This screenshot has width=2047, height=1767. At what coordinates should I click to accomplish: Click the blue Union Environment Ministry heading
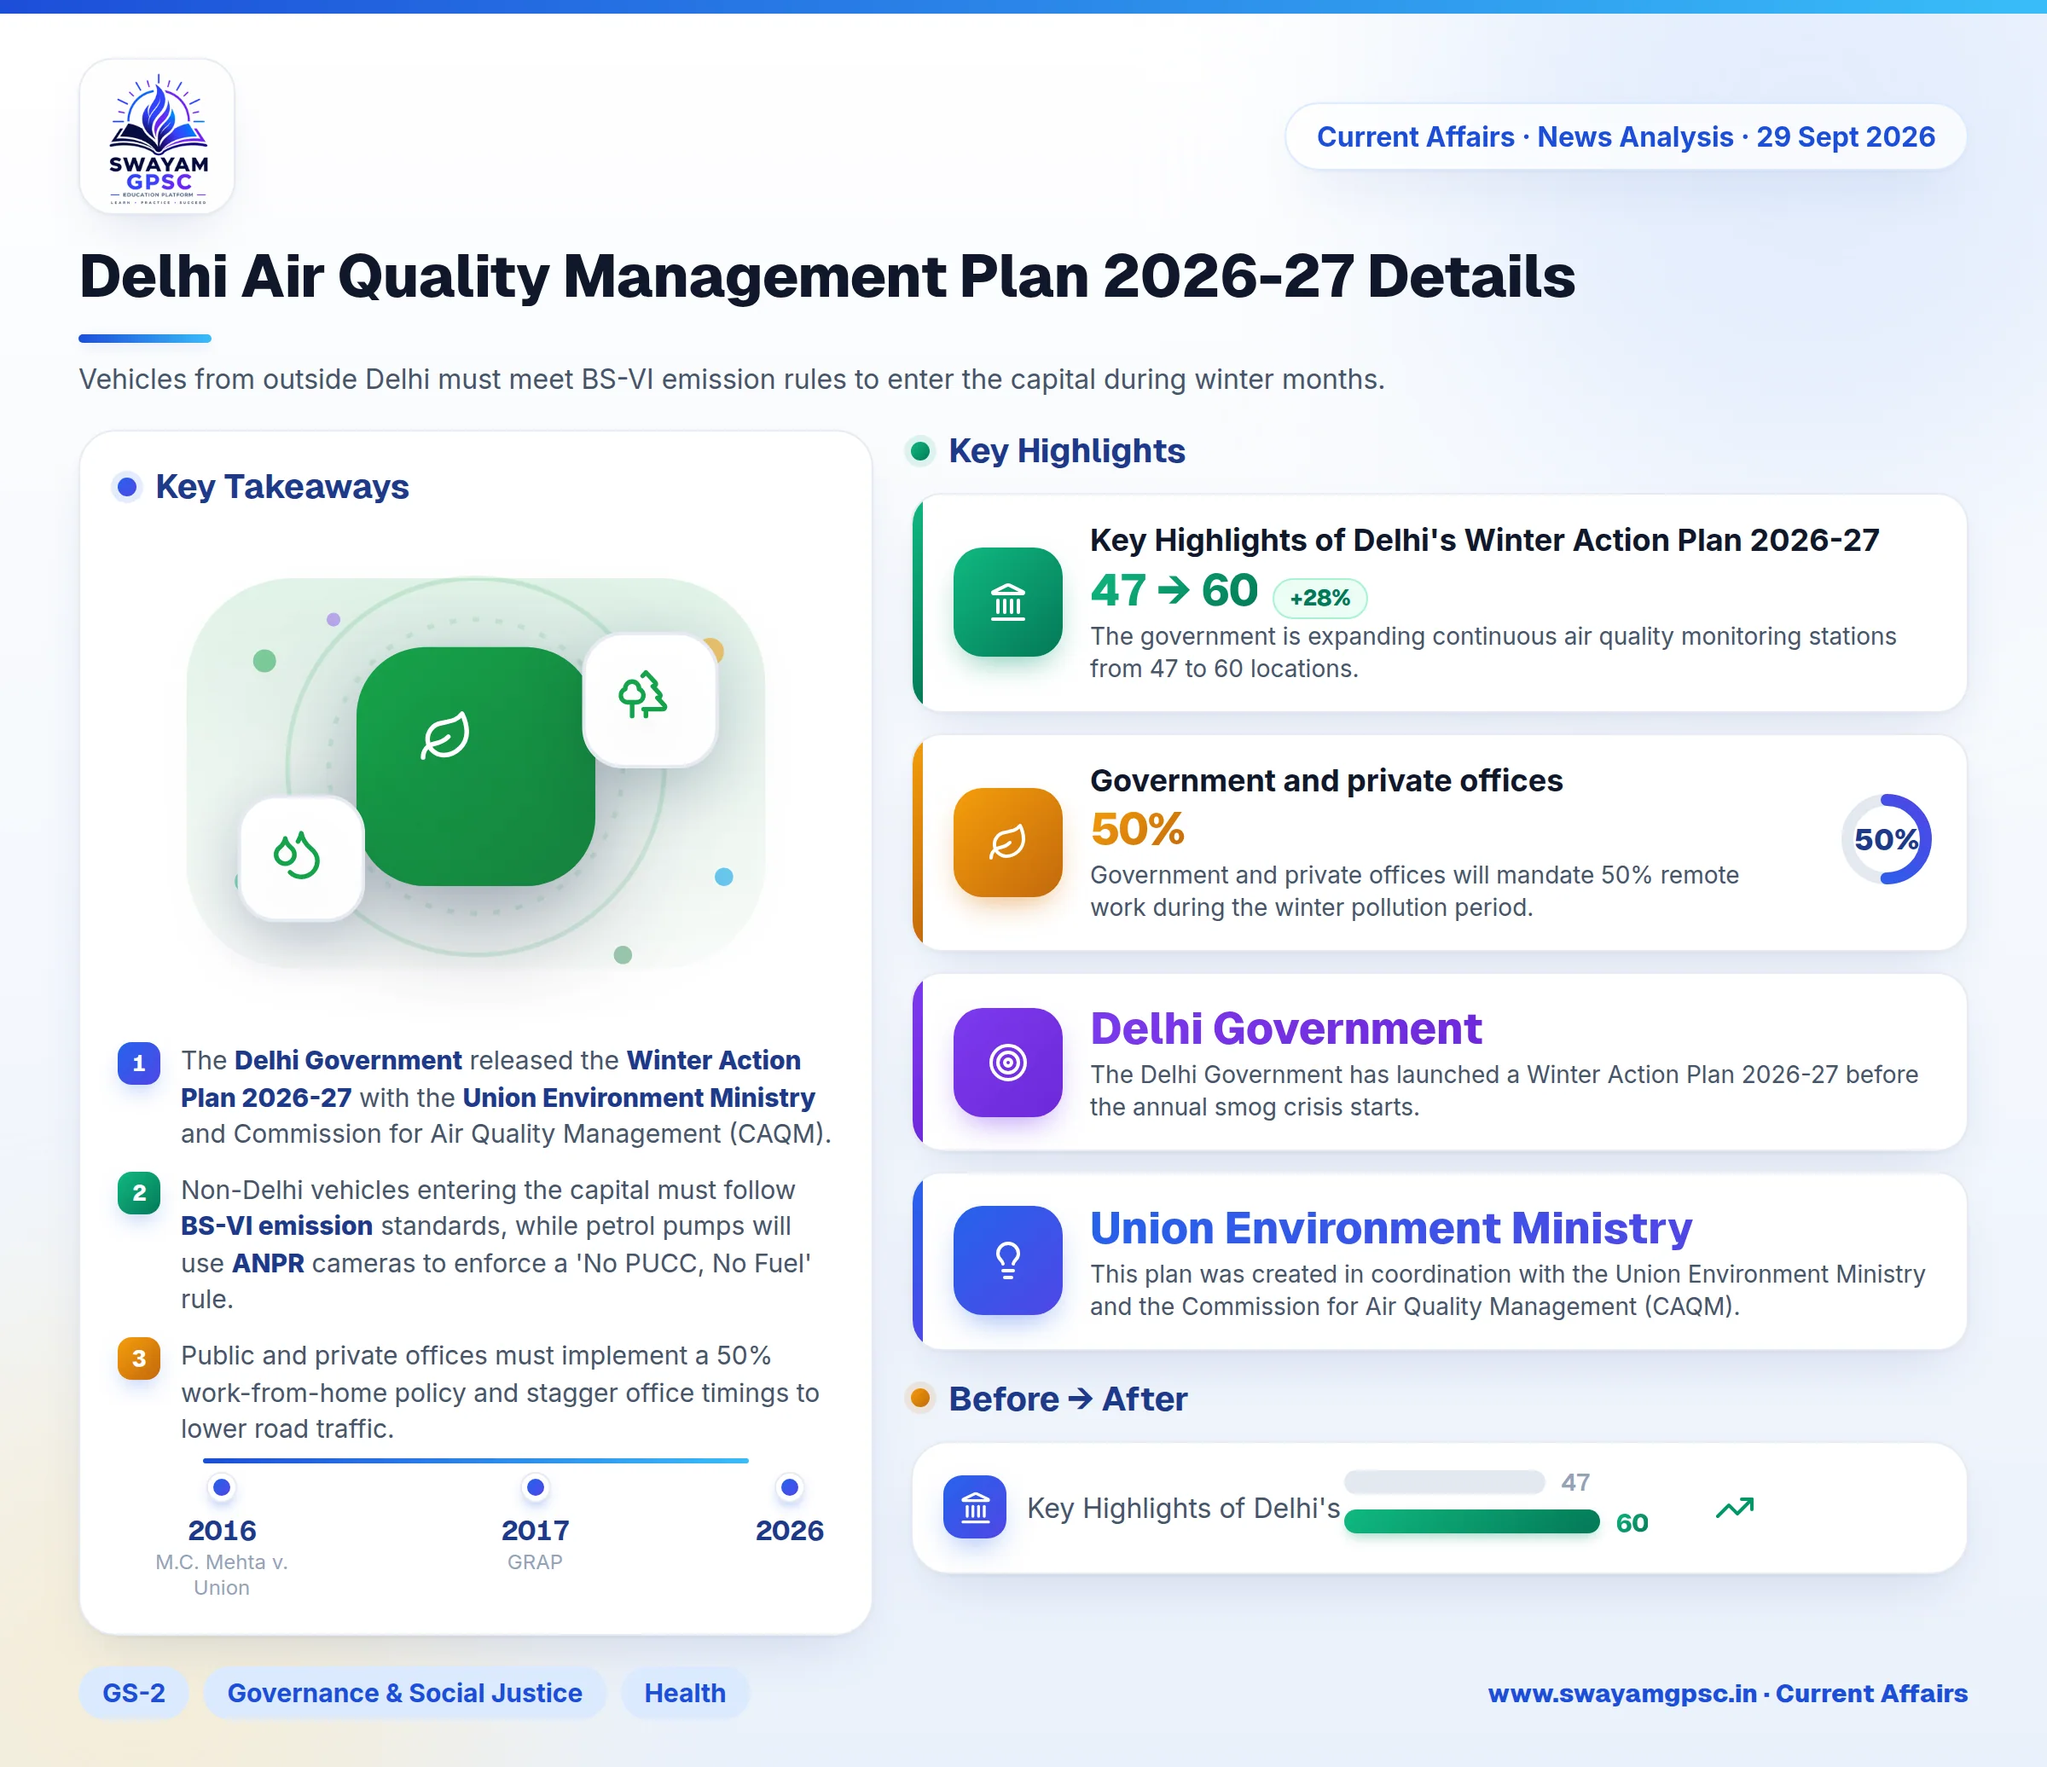pos(1391,1228)
